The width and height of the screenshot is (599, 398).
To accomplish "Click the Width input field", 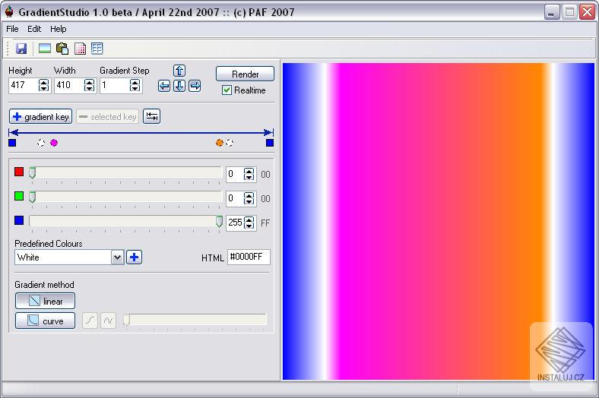I will coord(69,85).
